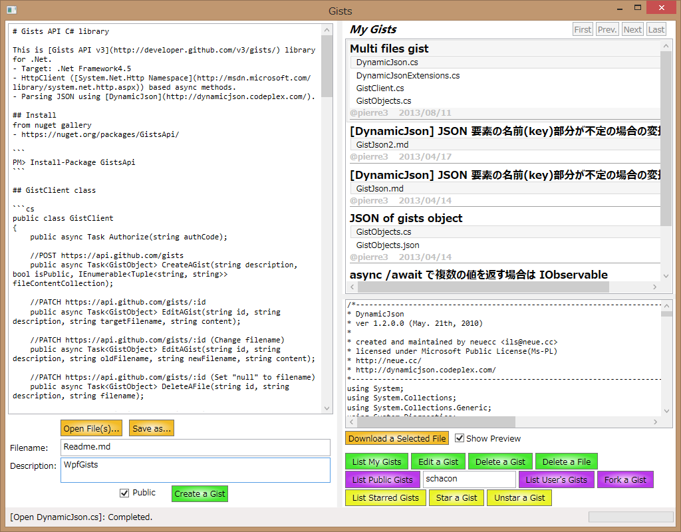The image size is (681, 532).
Task: Maximize the Gists window
Action: click(x=638, y=7)
